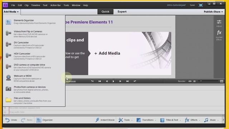Toggle the full screen monitor icon
This screenshot has width=229, height=129.
[x=201, y=5]
